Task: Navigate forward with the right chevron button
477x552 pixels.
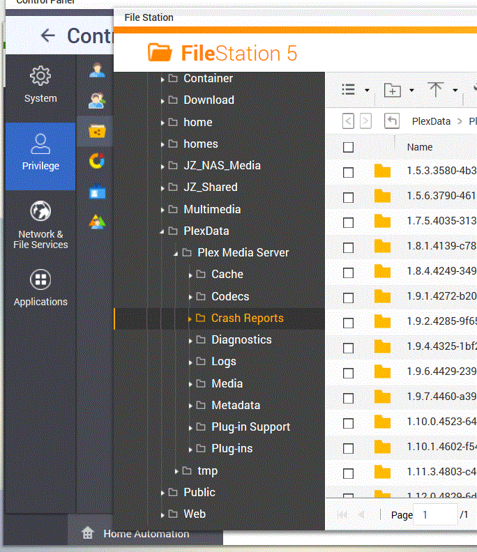Action: tap(365, 121)
